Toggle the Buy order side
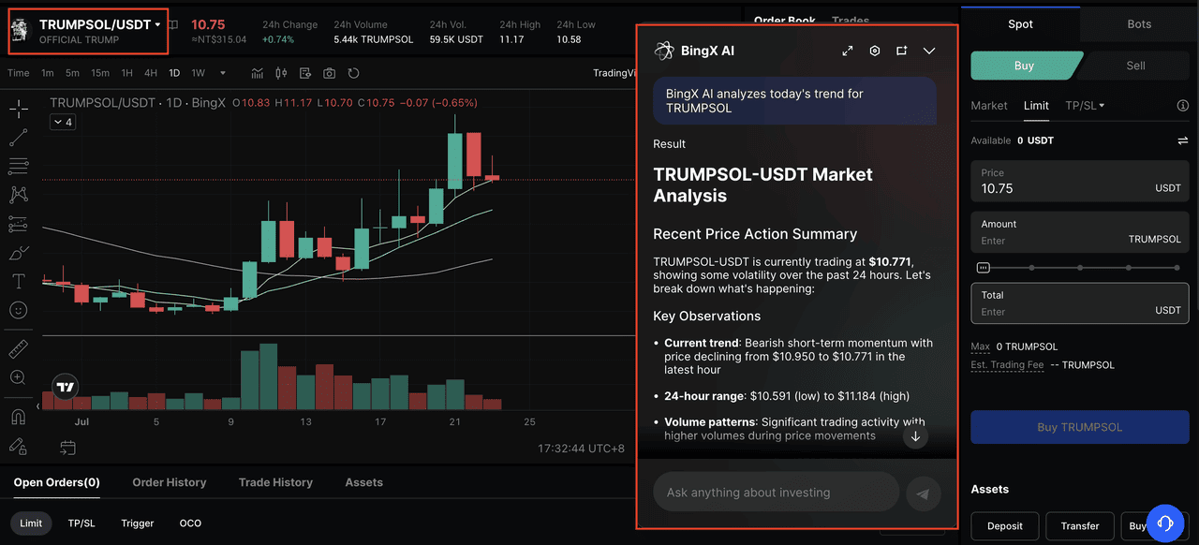Viewport: 1199px width, 545px height. (x=1024, y=66)
